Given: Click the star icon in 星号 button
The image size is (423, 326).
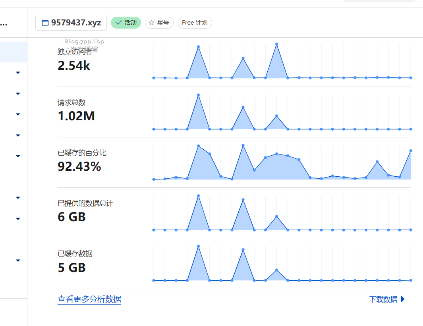Looking at the screenshot, I should pos(151,23).
